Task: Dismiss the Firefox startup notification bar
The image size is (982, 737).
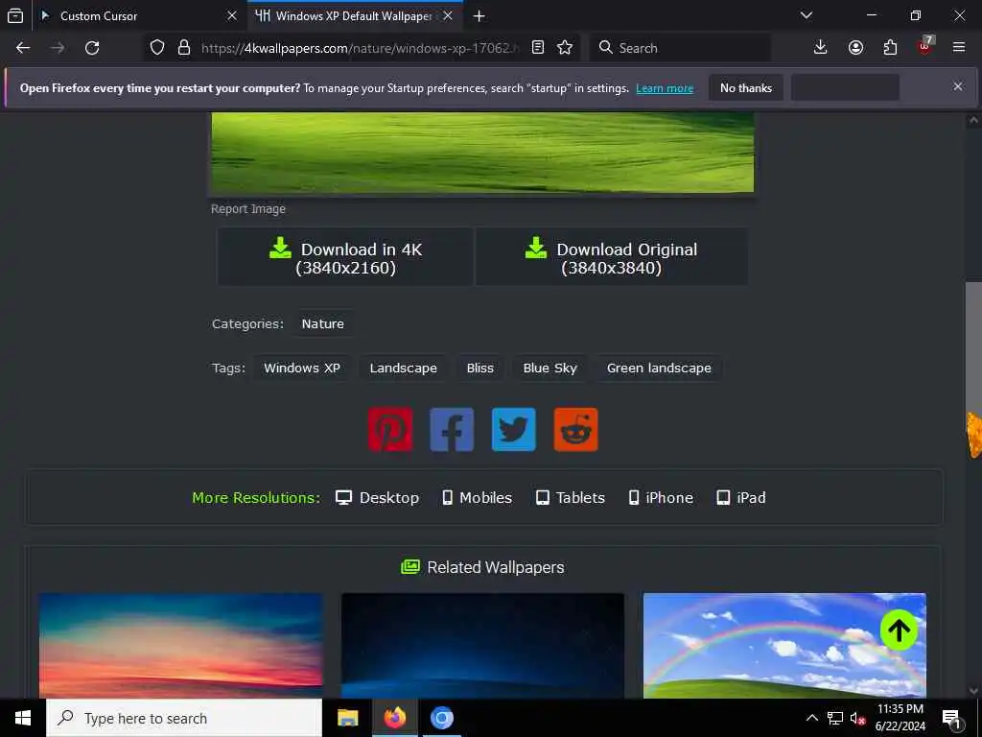Action: click(x=958, y=86)
